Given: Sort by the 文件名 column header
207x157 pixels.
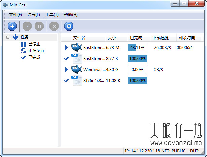Looking at the screenshot, I should click(88, 38).
